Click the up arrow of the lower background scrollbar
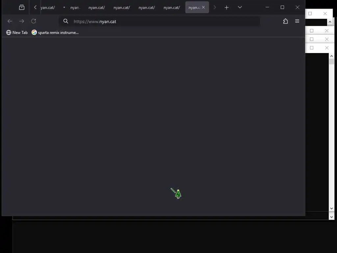Screen dimensions: 337x253 [x=331, y=56]
